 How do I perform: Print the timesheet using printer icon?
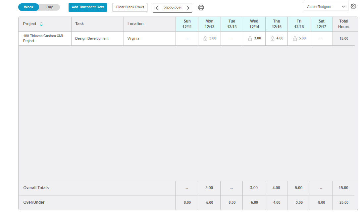pos(201,8)
